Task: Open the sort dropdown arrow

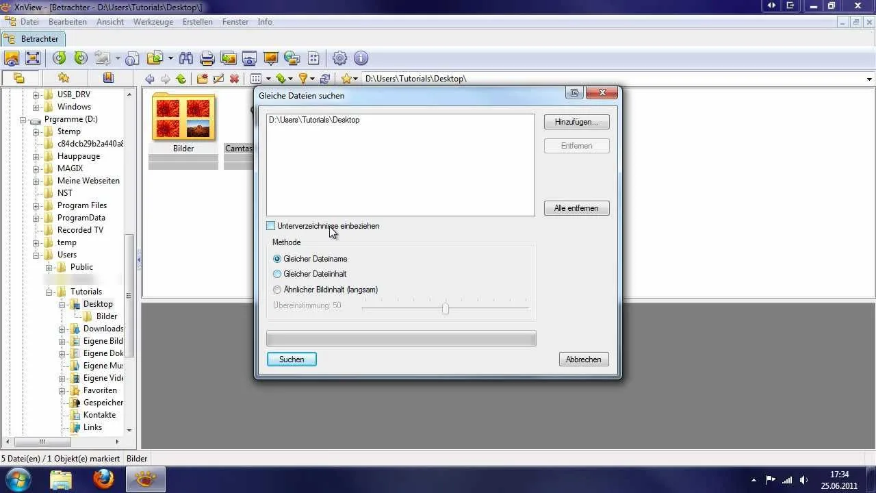Action: tap(290, 79)
